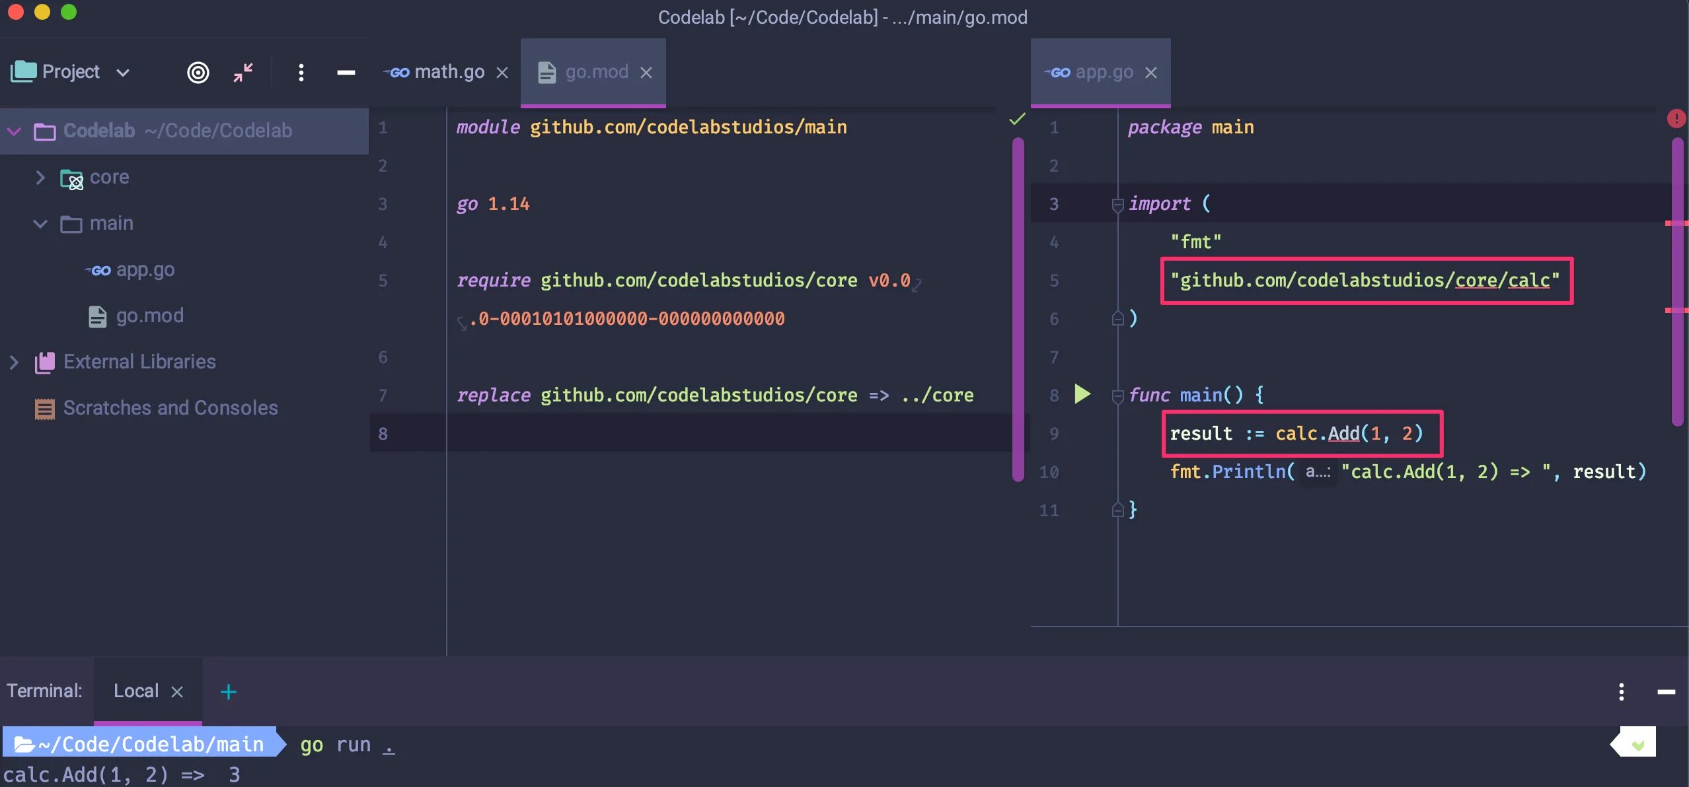
Task: Expand the core folder in project tree
Action: click(40, 177)
